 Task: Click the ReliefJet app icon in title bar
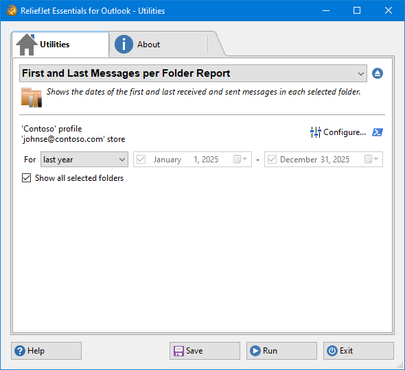pos(12,10)
